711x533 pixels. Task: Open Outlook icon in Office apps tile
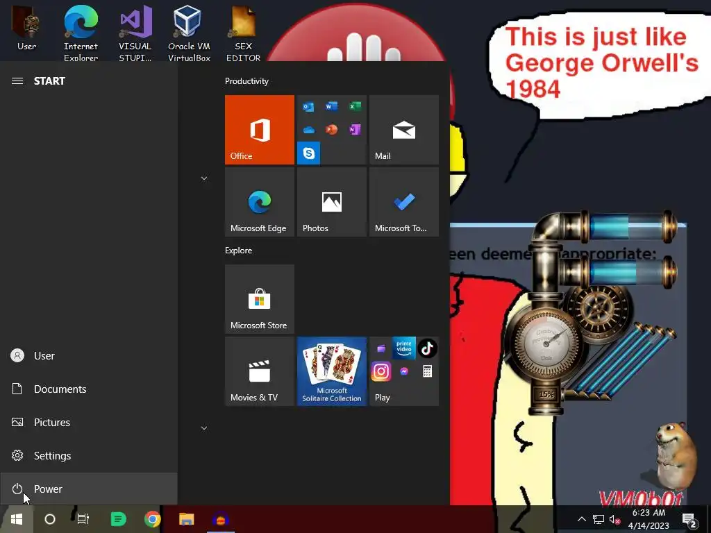tap(308, 107)
